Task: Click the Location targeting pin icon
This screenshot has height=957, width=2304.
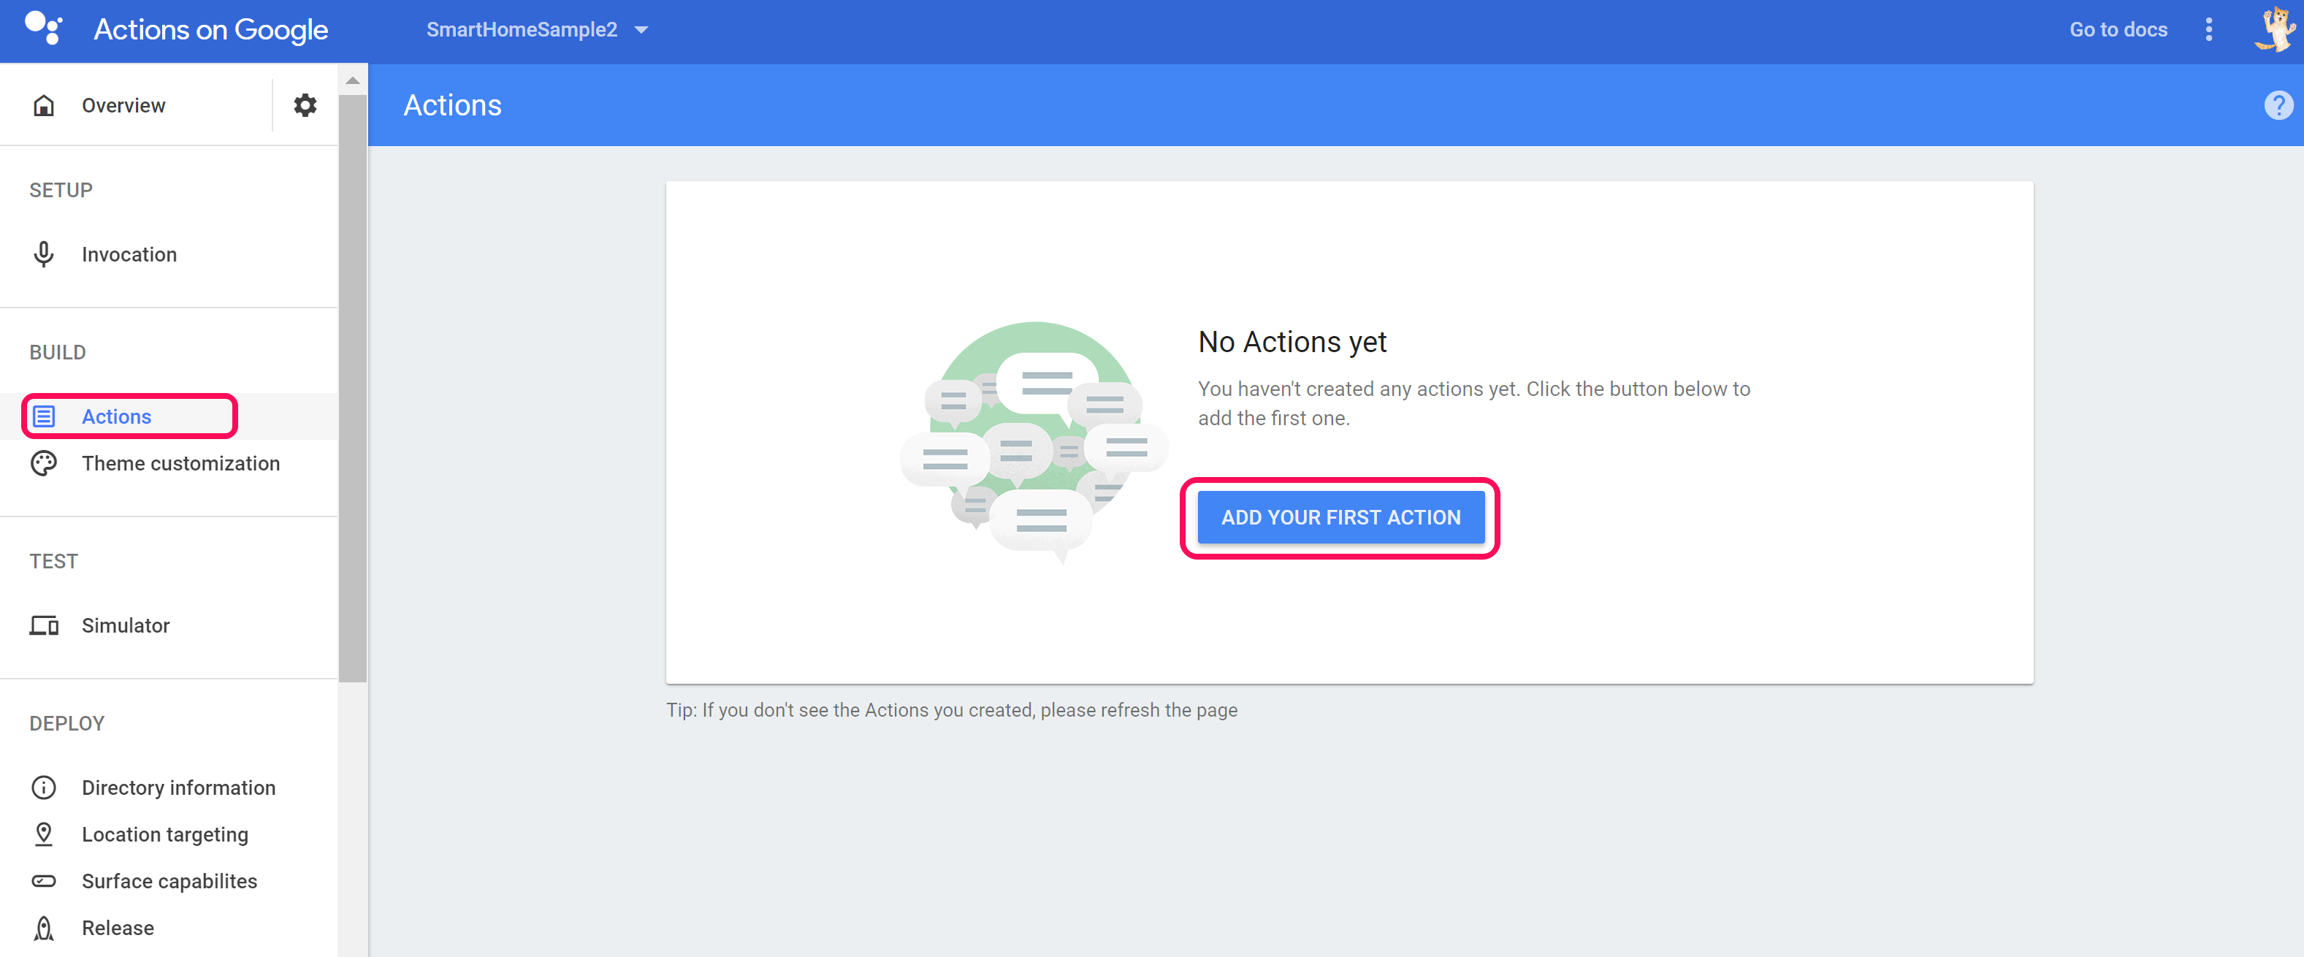Action: [43, 834]
